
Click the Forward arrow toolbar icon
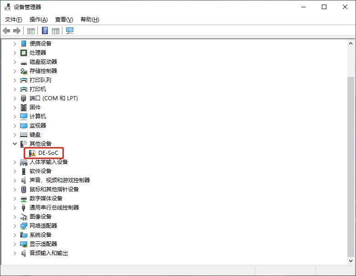(17, 31)
